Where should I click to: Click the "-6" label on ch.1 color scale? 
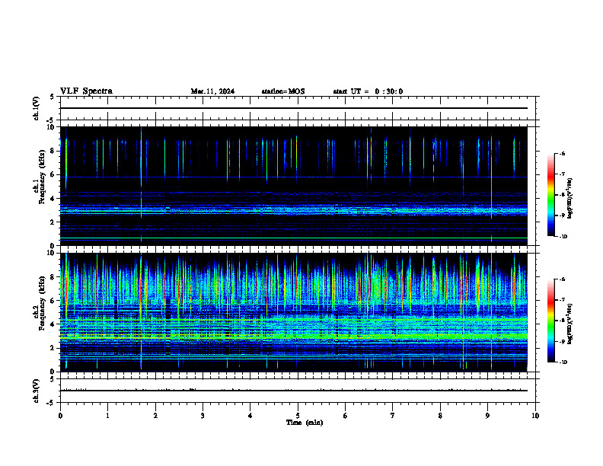[562, 153]
